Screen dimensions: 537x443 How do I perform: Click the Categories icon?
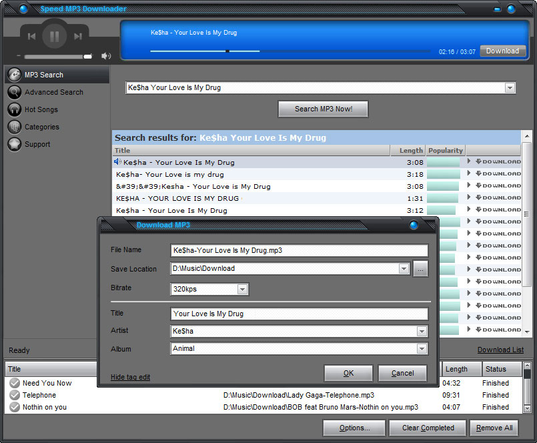tap(15, 127)
